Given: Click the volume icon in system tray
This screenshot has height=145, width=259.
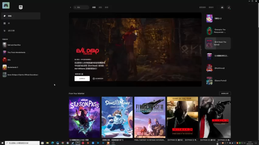Looking at the screenshot, I should [245, 143].
